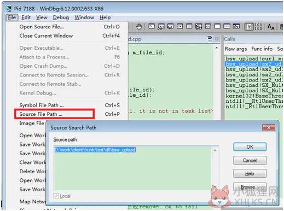Open the Watch window toolbar icon
This screenshot has width=284, height=211.
[x=161, y=27]
